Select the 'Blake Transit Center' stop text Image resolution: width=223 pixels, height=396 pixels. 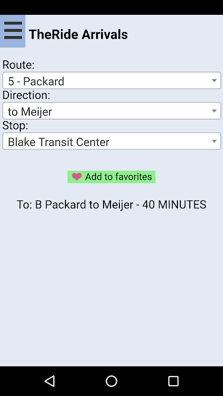point(58,142)
